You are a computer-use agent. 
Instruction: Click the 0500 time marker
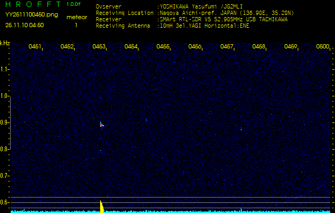323,47
